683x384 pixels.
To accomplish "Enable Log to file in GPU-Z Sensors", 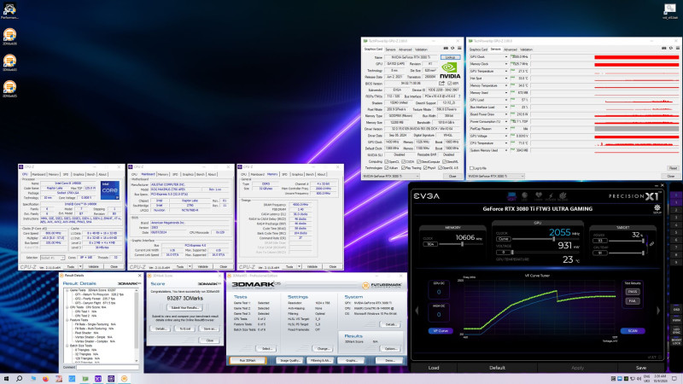I will [471, 168].
